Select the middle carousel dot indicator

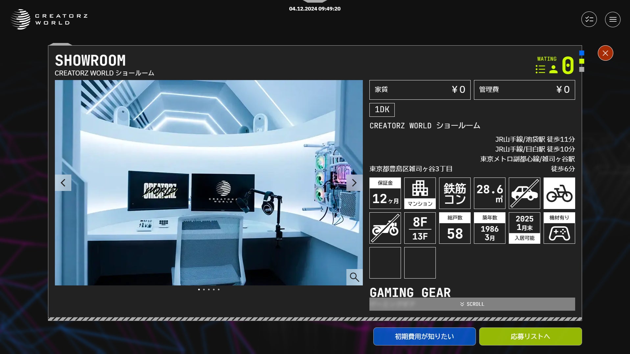(209, 289)
